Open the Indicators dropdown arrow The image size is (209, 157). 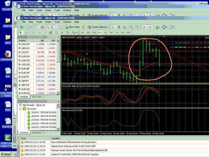[x=159, y=27]
